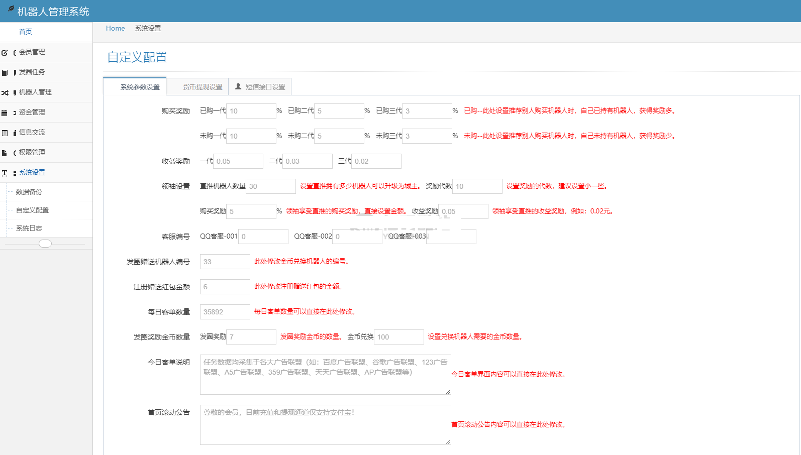This screenshot has width=801, height=455.
Task: Click into the 首页滚动公告 text area
Action: [325, 424]
